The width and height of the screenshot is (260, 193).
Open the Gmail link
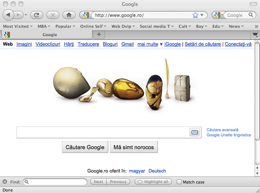[128, 44]
